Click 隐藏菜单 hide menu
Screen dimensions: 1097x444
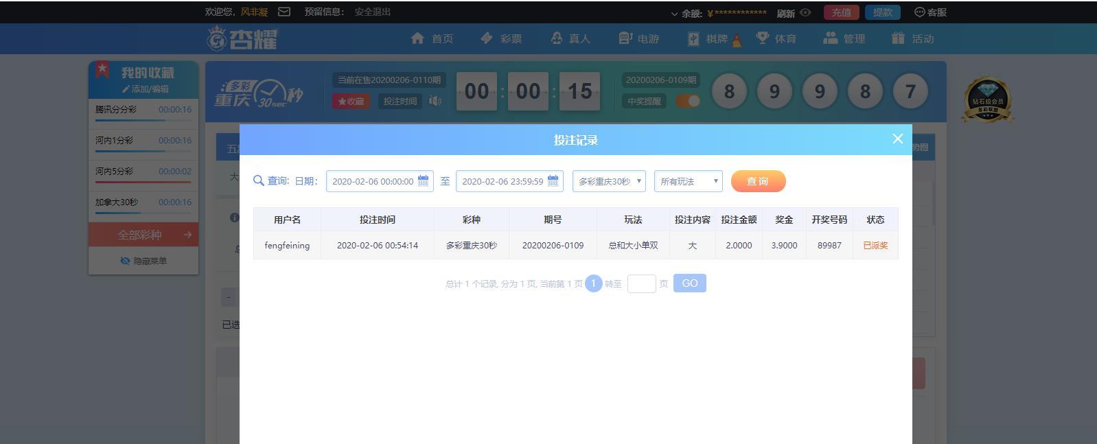click(143, 261)
